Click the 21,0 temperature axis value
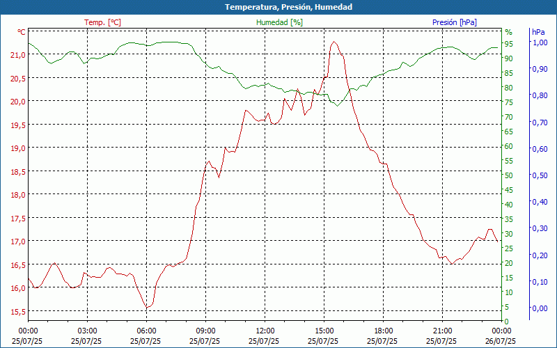557x348 pixels. [19, 55]
